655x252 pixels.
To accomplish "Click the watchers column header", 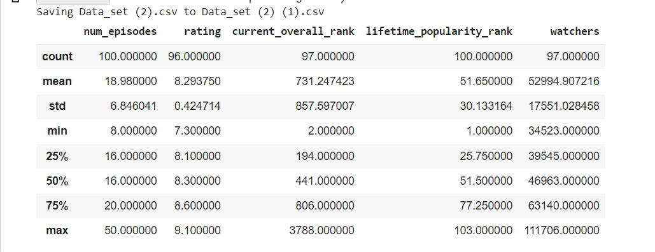I will click(575, 31).
